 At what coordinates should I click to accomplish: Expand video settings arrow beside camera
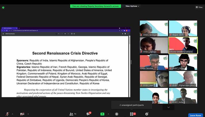pos(27,114)
